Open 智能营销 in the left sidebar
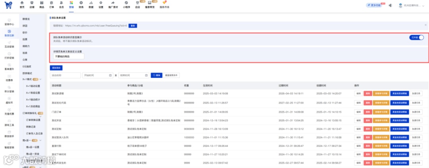Screen dimensions: 429x168 click(x=9, y=145)
